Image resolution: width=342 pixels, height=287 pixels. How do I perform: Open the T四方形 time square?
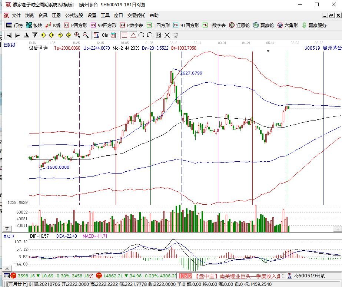158,25
